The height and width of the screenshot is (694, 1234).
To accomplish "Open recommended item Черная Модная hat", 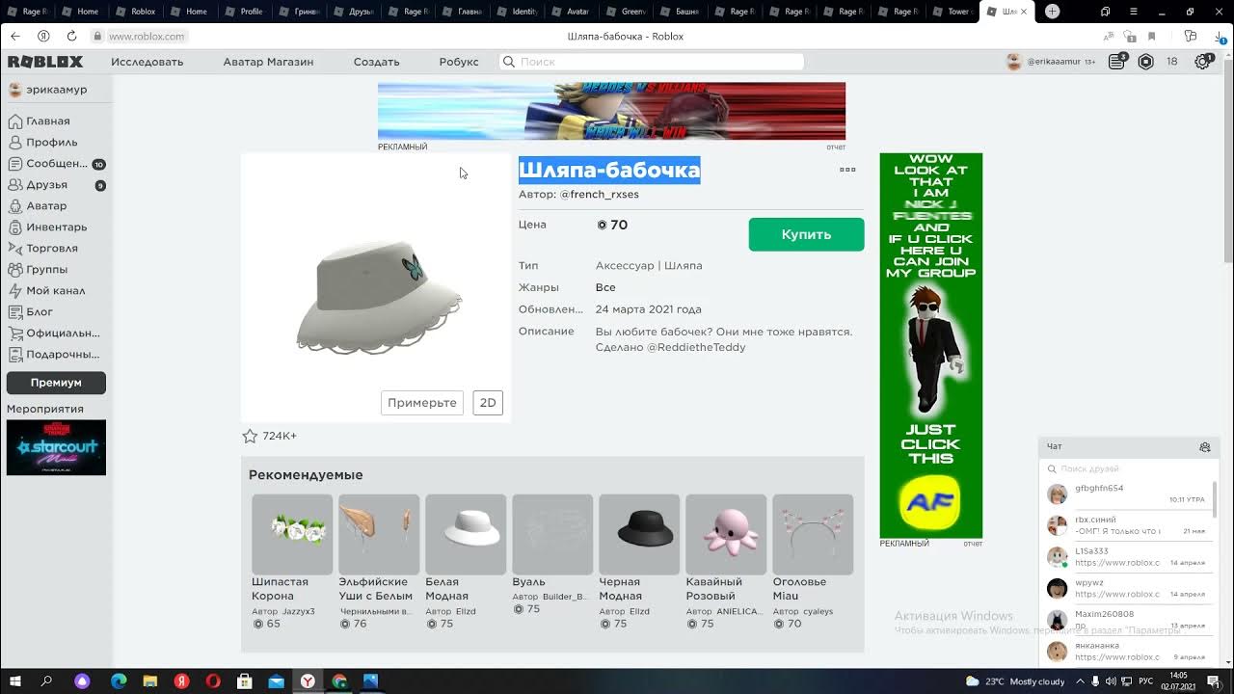I will [x=639, y=562].
